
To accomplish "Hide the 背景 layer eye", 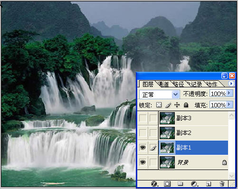I will click(x=143, y=162).
